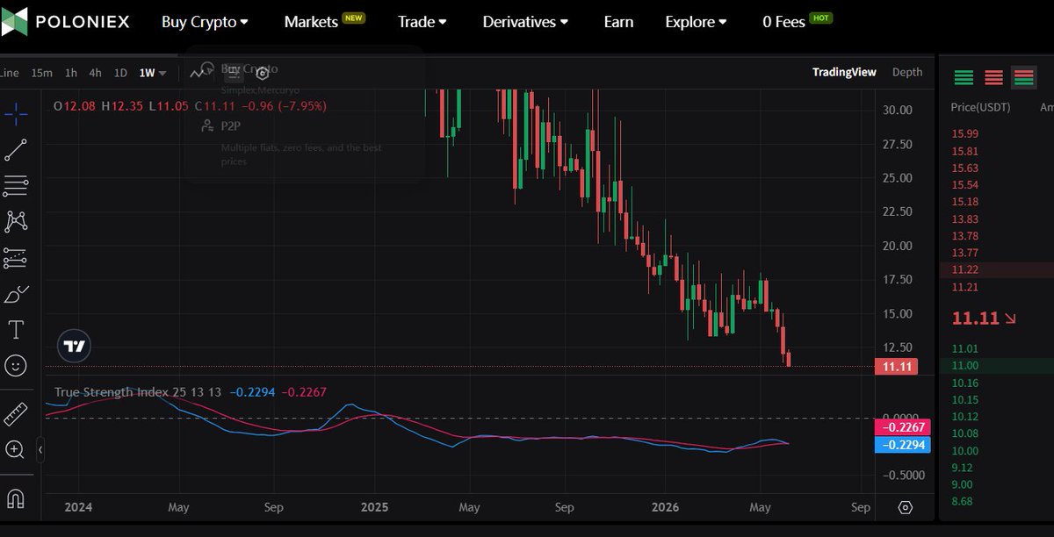Open the Earn page
The width and height of the screenshot is (1054, 537).
pyautogui.click(x=618, y=22)
